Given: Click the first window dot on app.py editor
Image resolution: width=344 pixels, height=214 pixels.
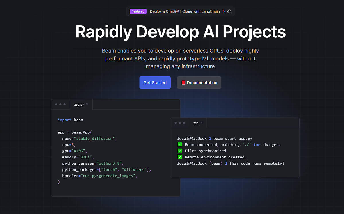Looking at the screenshot, I should (x=56, y=104).
